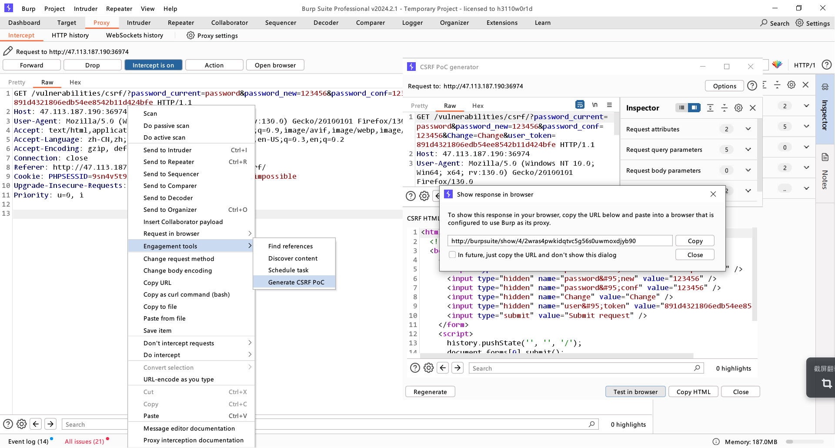The height and width of the screenshot is (448, 835).
Task: Open gear icon in main Proxy search bar
Action: (x=22, y=424)
